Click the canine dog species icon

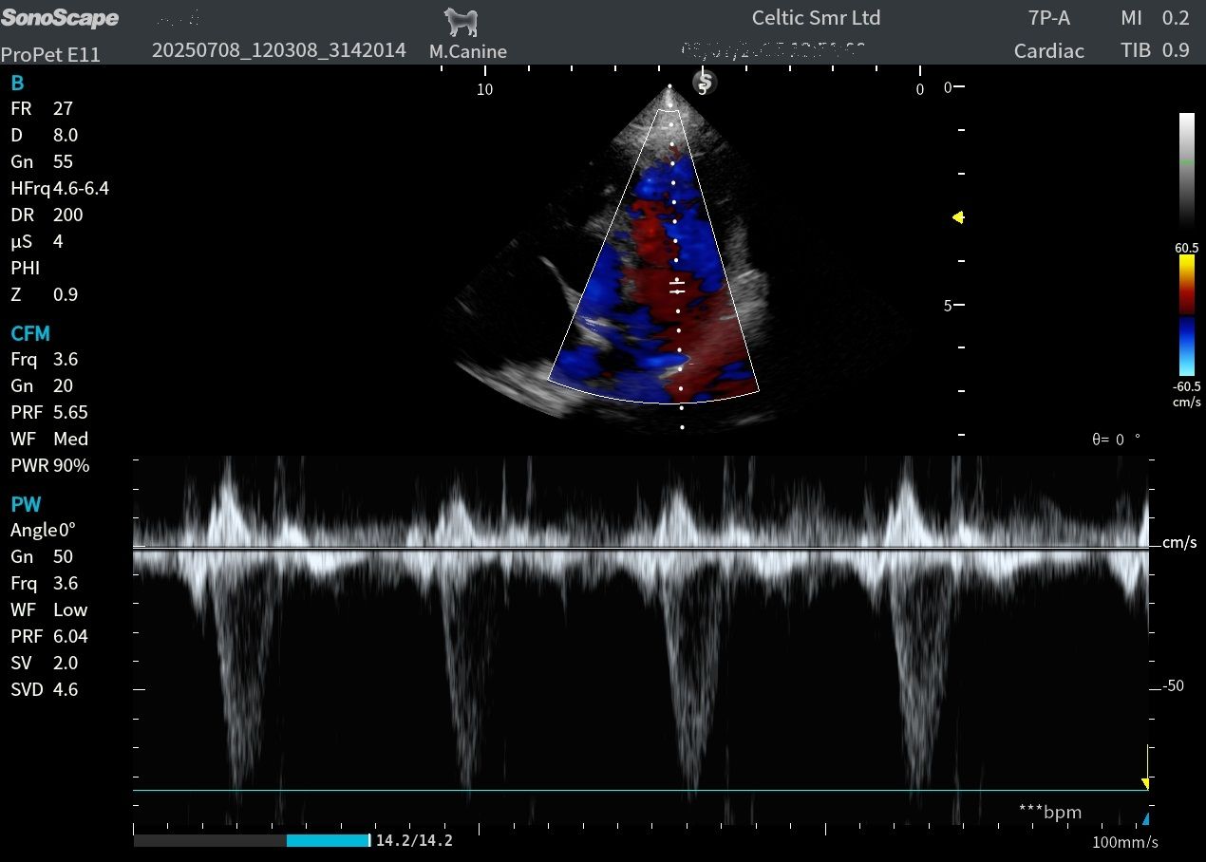tap(462, 22)
